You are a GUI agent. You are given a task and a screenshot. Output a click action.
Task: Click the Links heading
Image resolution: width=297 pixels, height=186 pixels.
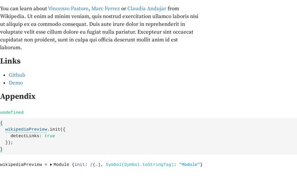coord(10,61)
